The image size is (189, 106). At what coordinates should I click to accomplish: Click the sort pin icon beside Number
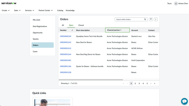click(72, 30)
